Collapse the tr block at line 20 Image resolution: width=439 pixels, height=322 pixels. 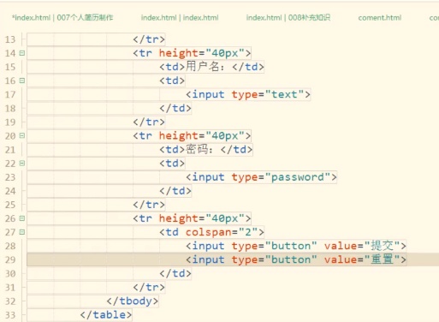(x=22, y=135)
